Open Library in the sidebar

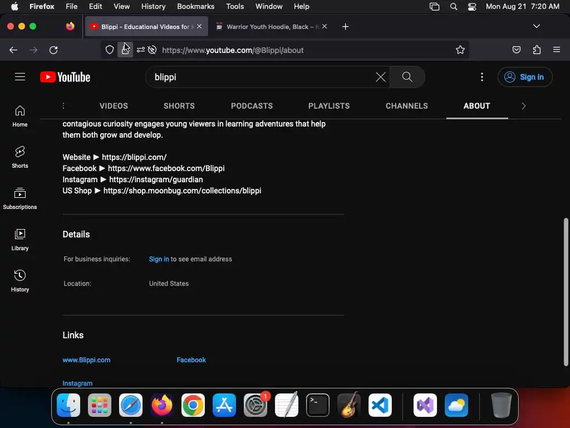pos(20,240)
